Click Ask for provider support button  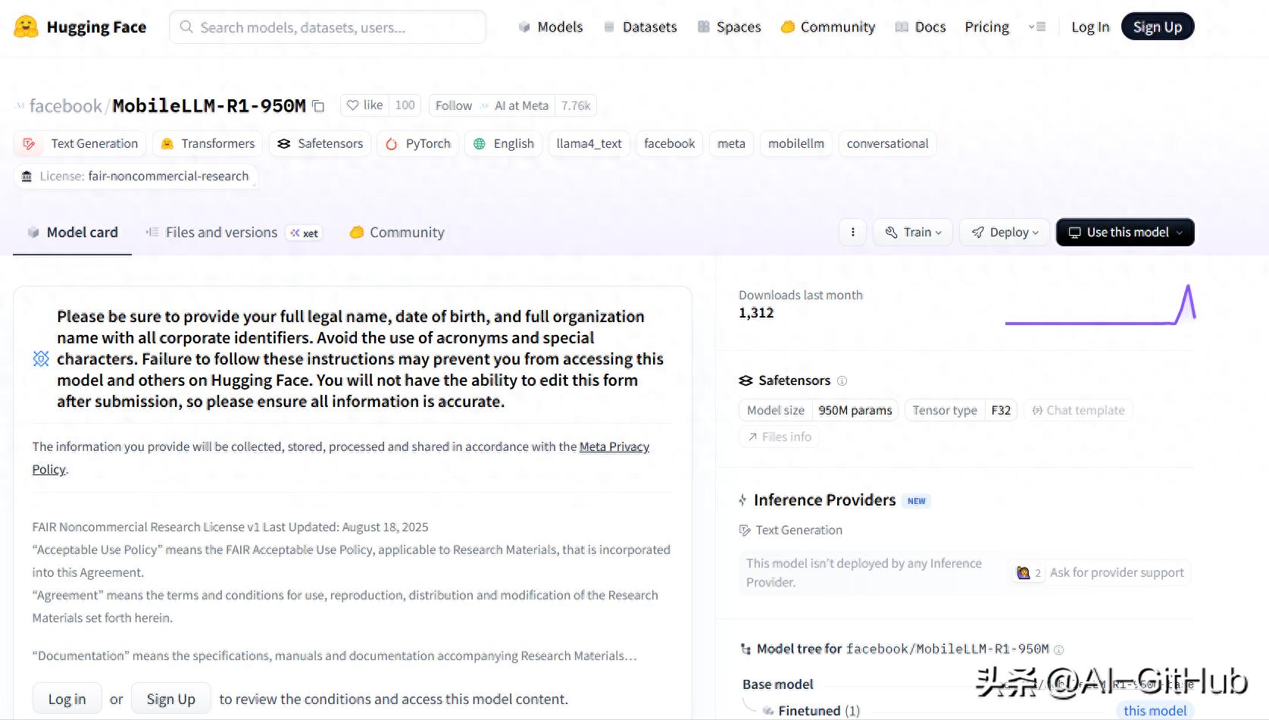point(1100,573)
